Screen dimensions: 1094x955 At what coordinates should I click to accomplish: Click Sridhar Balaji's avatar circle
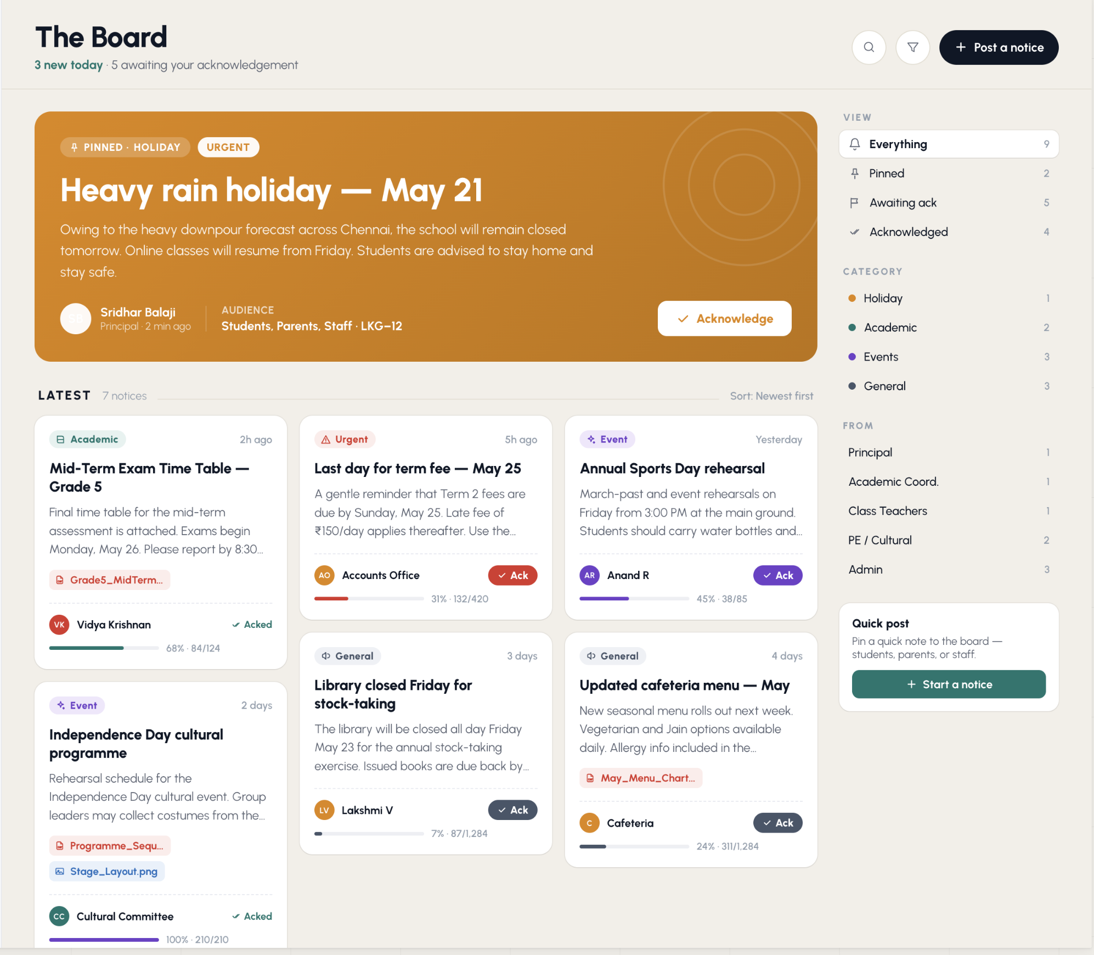(75, 318)
